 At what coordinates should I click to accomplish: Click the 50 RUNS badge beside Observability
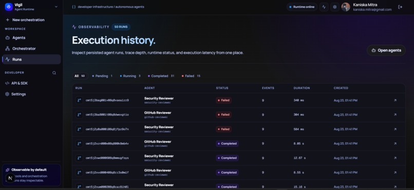coord(121,27)
